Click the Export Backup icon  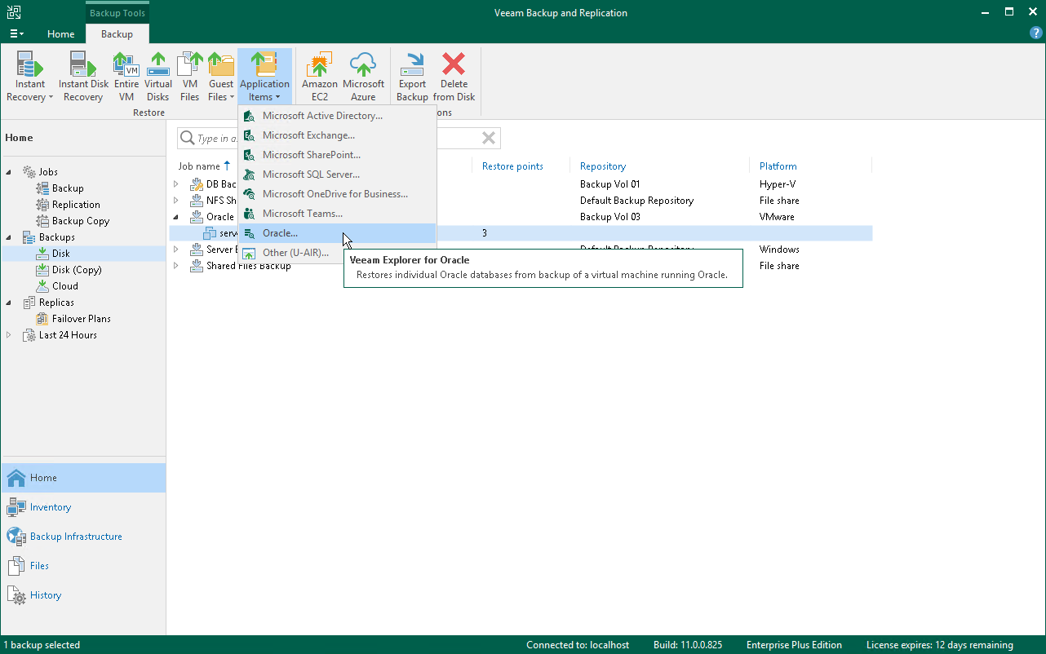(412, 77)
